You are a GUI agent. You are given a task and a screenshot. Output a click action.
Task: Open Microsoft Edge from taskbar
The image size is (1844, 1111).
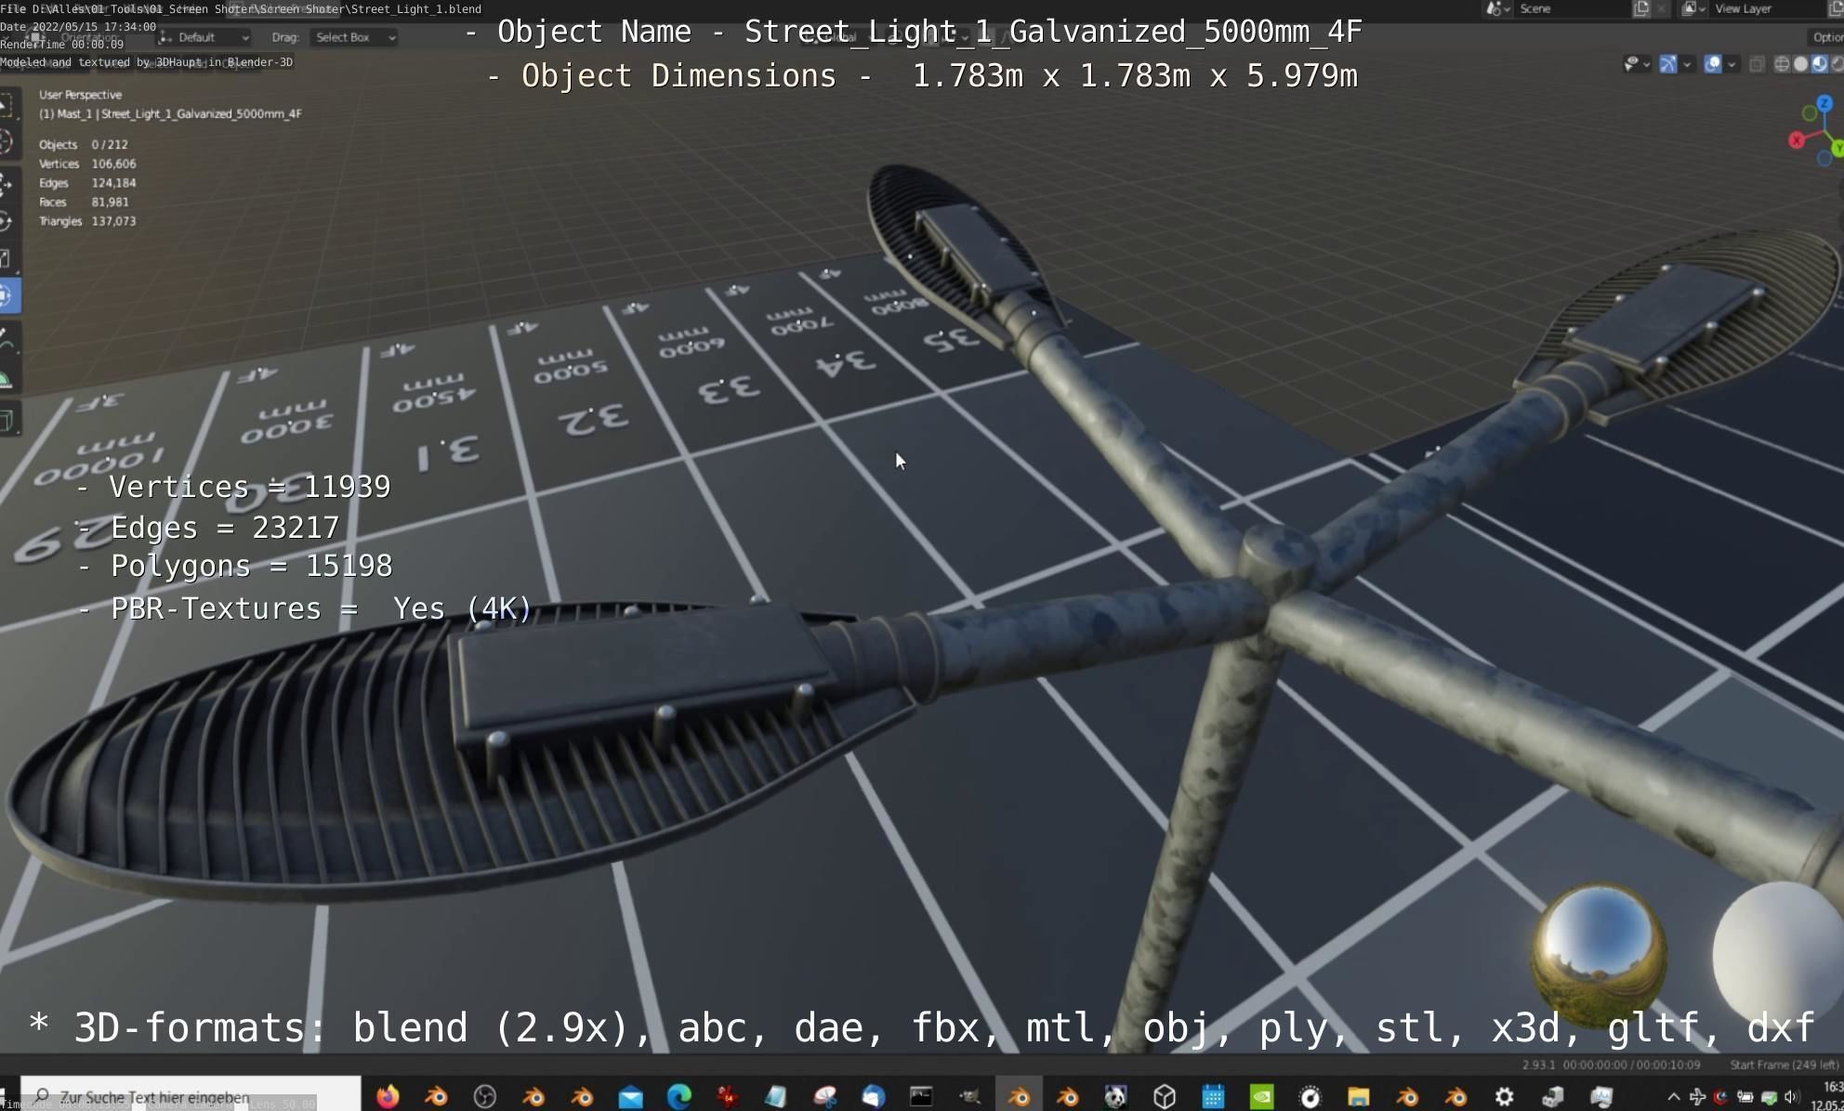679,1097
